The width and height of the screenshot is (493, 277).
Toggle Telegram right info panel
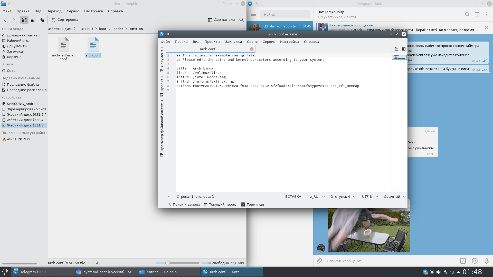click(x=477, y=14)
